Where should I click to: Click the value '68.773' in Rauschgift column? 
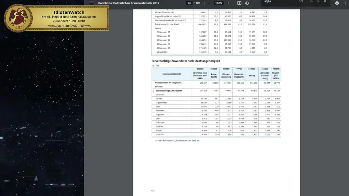[x=276, y=82]
